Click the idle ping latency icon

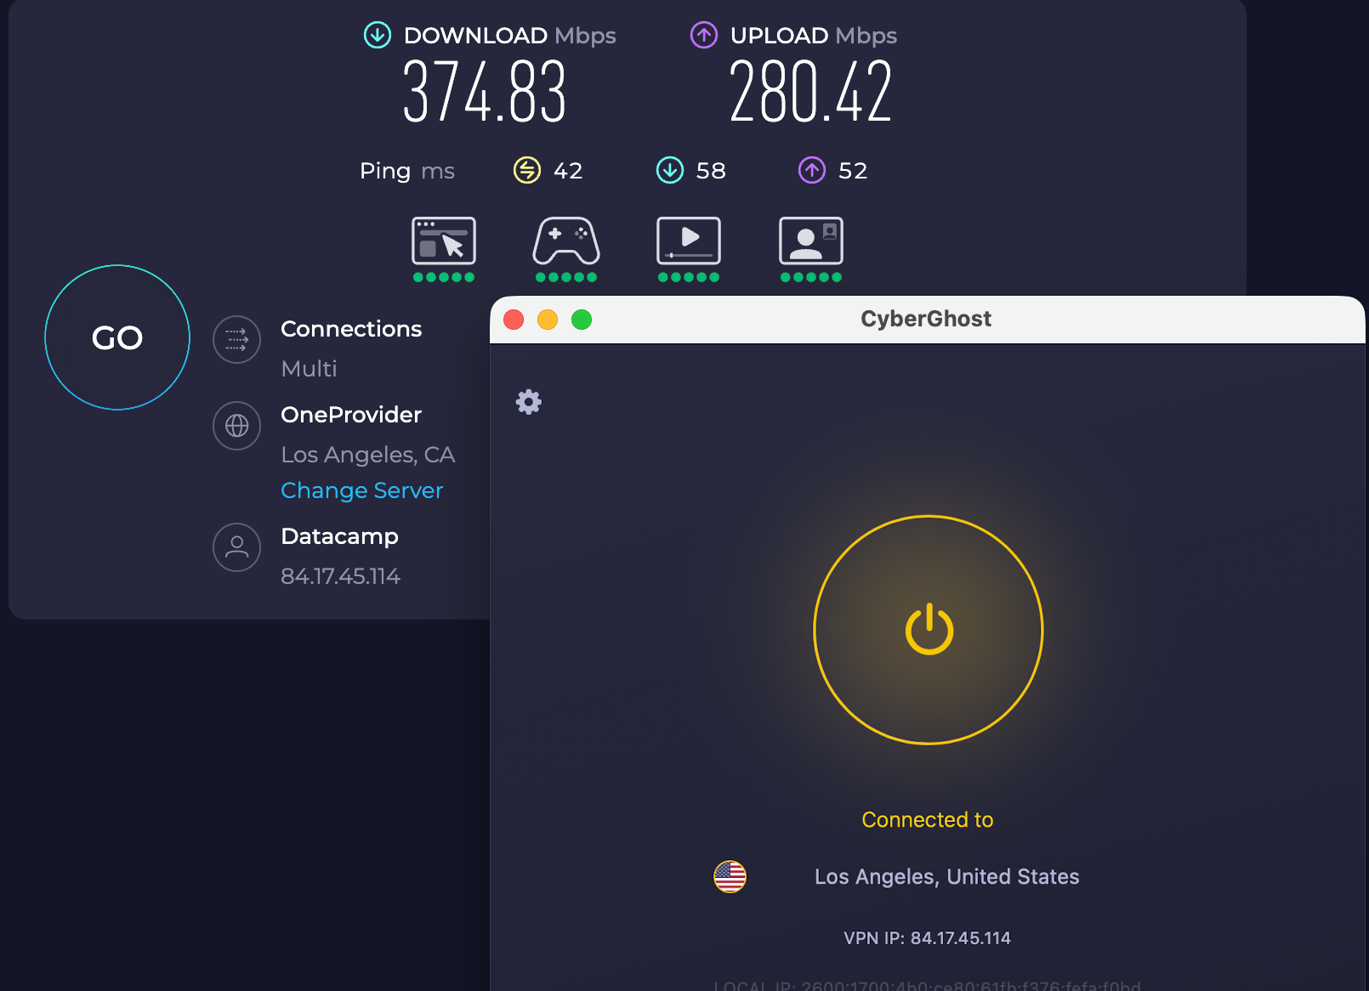tap(526, 170)
